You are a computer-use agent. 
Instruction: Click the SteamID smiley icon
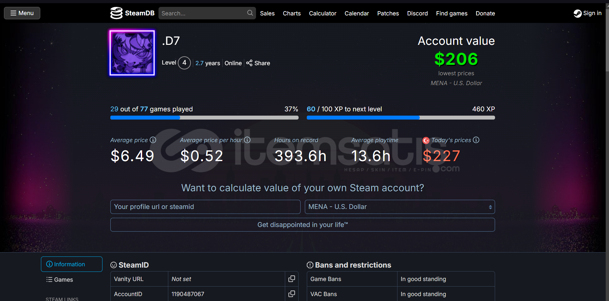[114, 265]
